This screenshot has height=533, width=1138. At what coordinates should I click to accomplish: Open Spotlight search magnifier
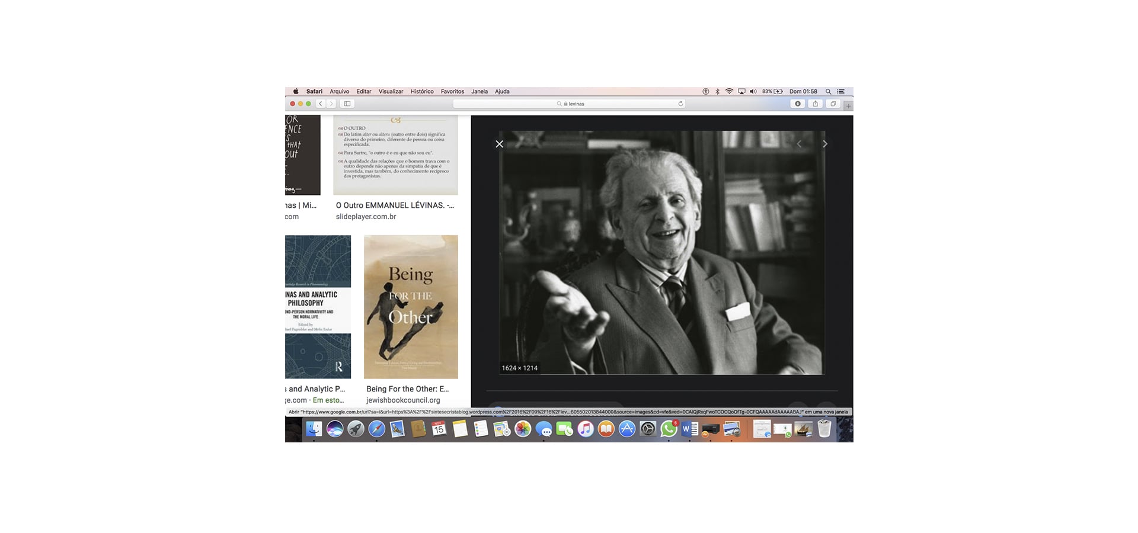tap(829, 91)
